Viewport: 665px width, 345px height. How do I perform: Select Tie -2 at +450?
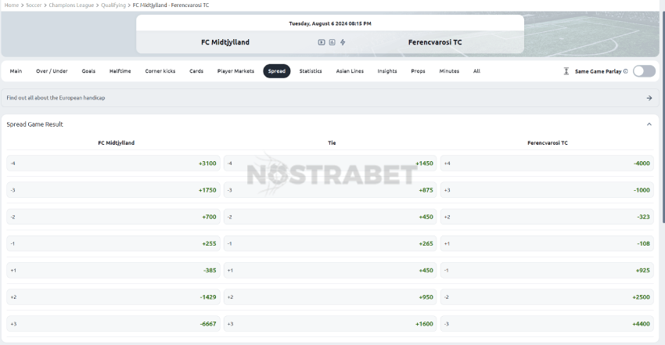(330, 217)
